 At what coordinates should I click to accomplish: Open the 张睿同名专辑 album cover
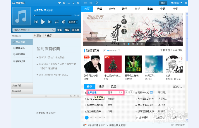click(92, 64)
